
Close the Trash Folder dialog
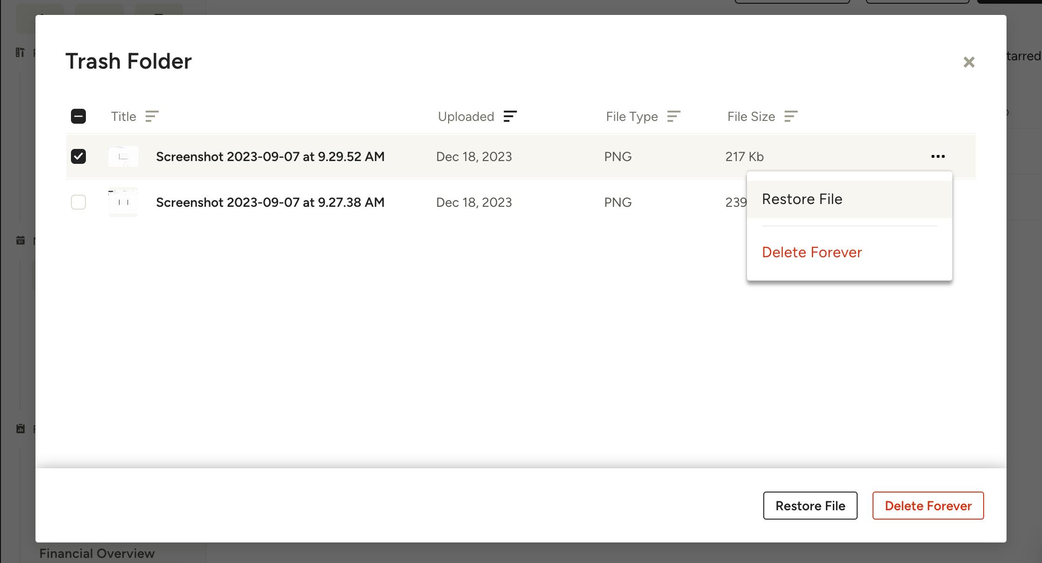[x=969, y=62]
